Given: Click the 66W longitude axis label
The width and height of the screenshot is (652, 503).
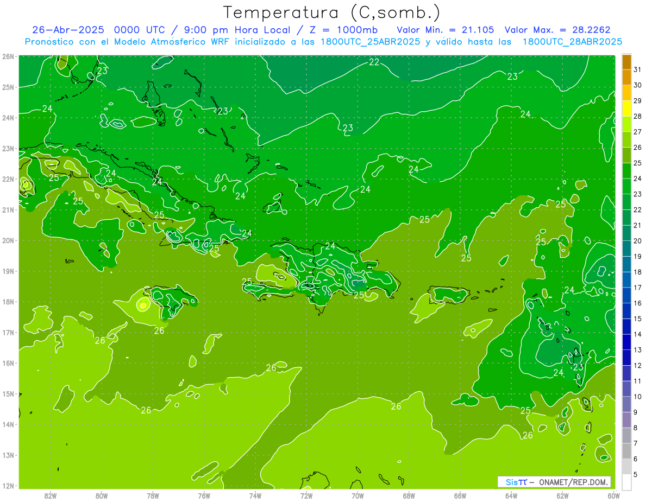Looking at the screenshot, I should (x=460, y=495).
